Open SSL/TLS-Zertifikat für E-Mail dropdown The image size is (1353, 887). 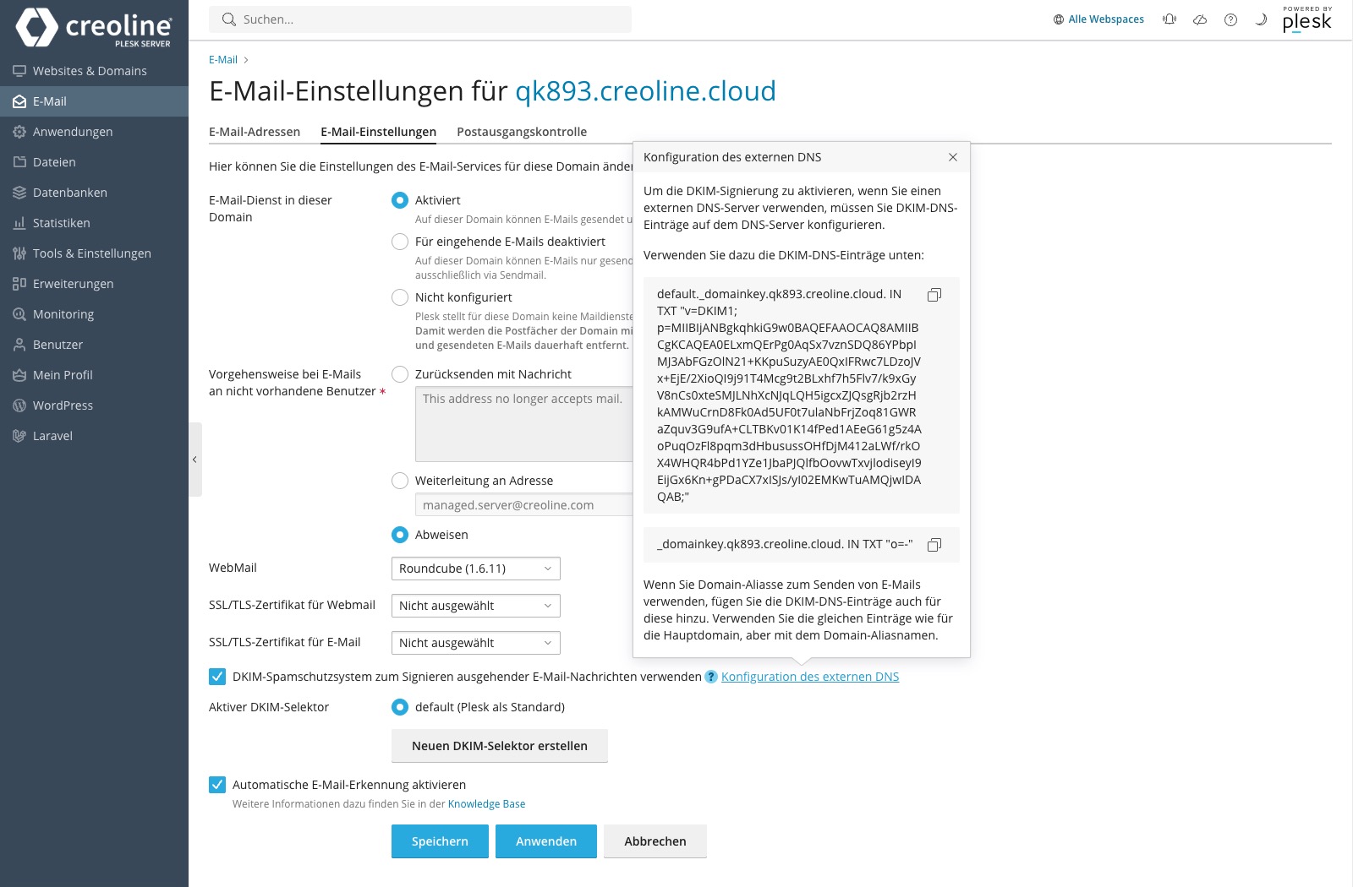coord(476,643)
